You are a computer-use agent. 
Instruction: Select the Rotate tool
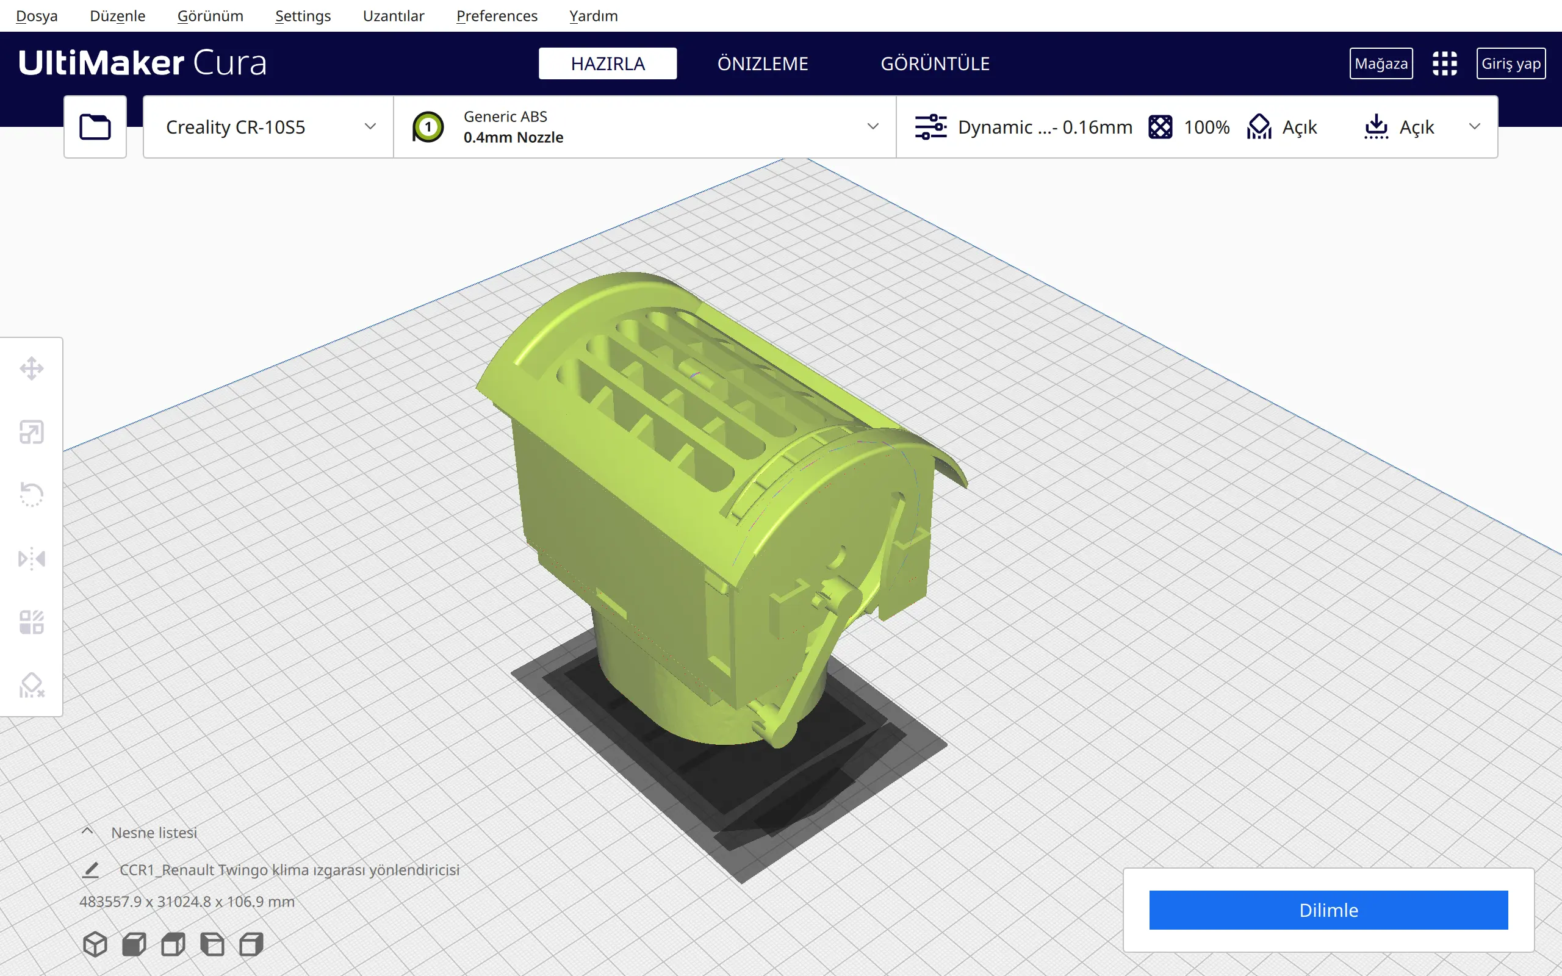[x=32, y=495]
